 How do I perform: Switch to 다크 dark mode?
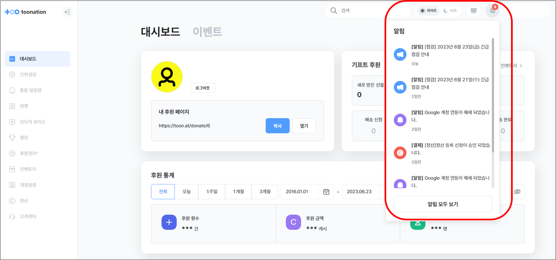point(451,11)
